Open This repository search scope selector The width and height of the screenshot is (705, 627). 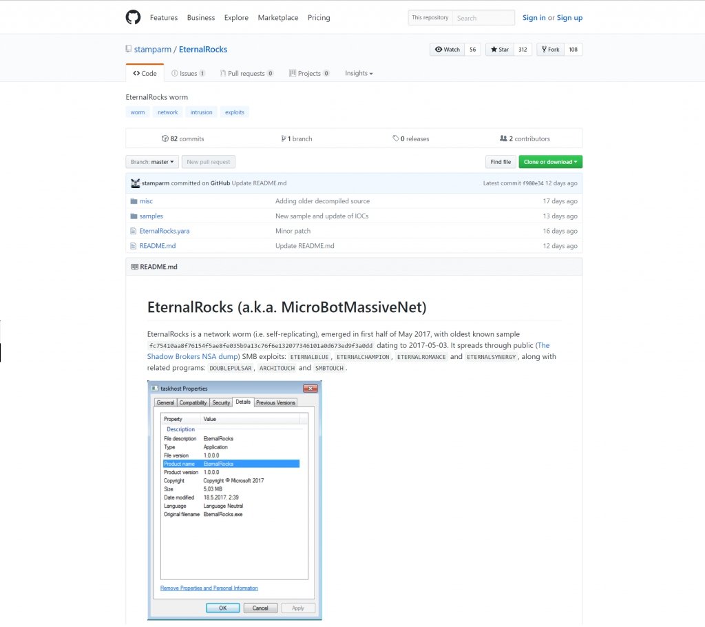[430, 17]
